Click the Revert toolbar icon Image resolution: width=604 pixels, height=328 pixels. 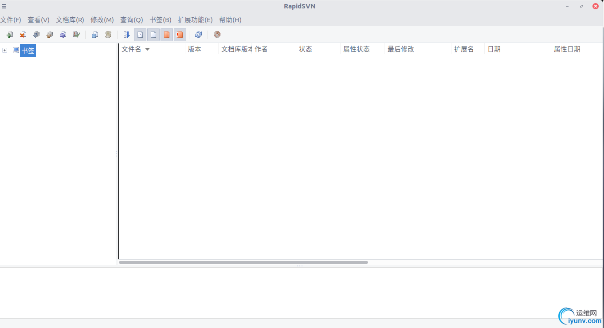[x=63, y=35]
